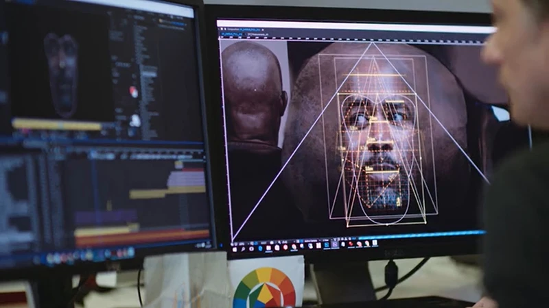Select the highlighted row in the properties list
Screen dimensions: 549x308
[x=148, y=71]
